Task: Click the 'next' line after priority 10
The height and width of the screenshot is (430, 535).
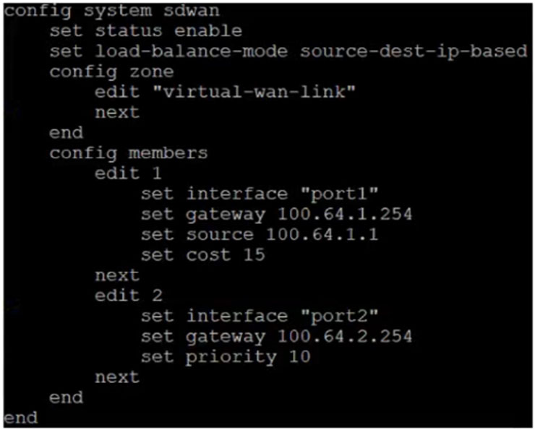Action: [117, 377]
